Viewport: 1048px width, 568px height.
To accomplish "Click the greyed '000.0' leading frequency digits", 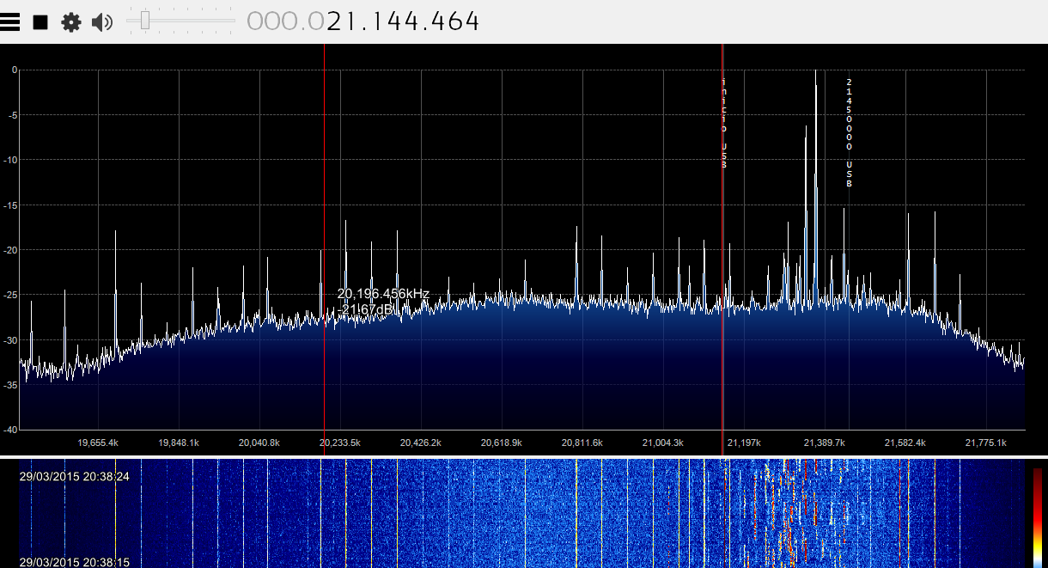I will point(285,21).
